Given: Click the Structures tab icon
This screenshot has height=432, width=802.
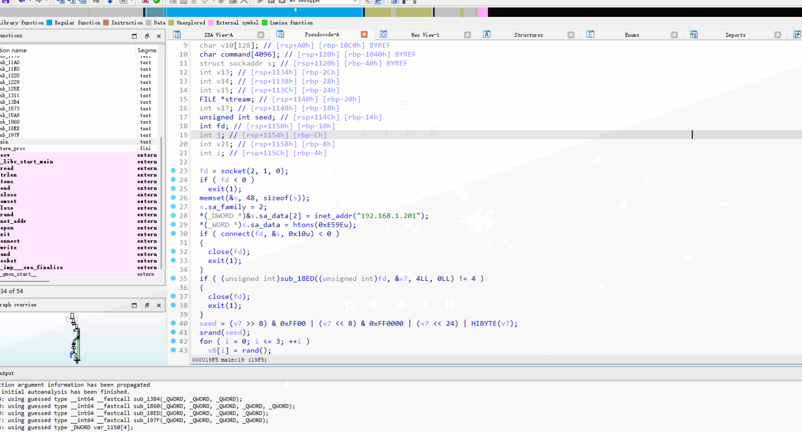Looking at the screenshot, I should (487, 35).
